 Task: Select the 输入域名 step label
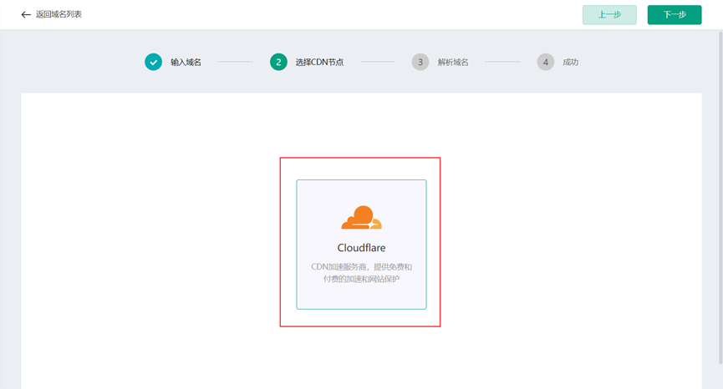(186, 62)
